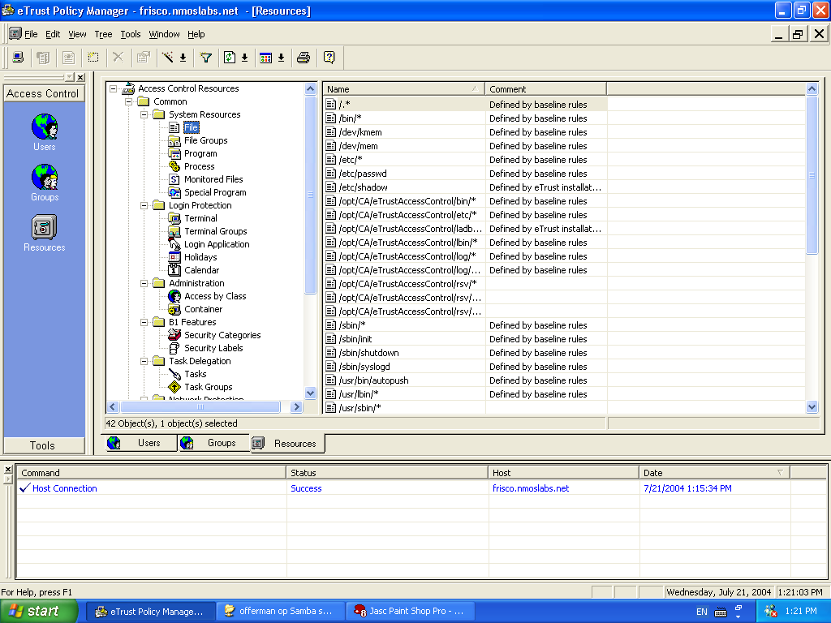
Task: Select Security Categories in the tree
Action: click(x=222, y=335)
